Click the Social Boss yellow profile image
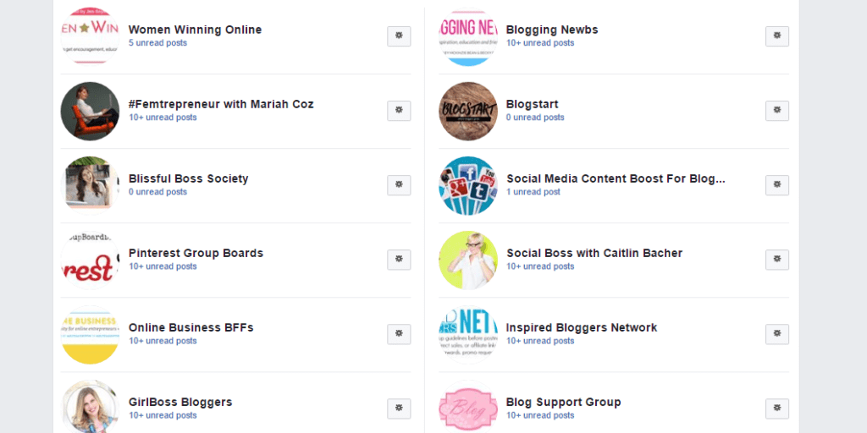 [467, 260]
